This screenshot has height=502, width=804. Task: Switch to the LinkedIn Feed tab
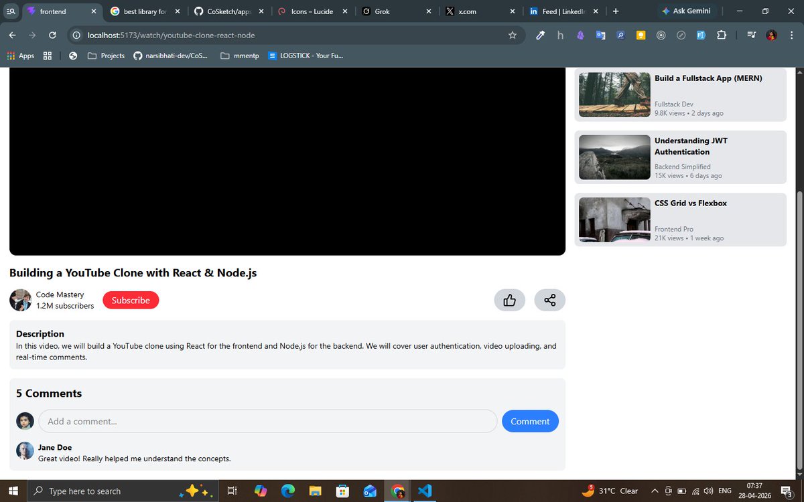click(563, 11)
